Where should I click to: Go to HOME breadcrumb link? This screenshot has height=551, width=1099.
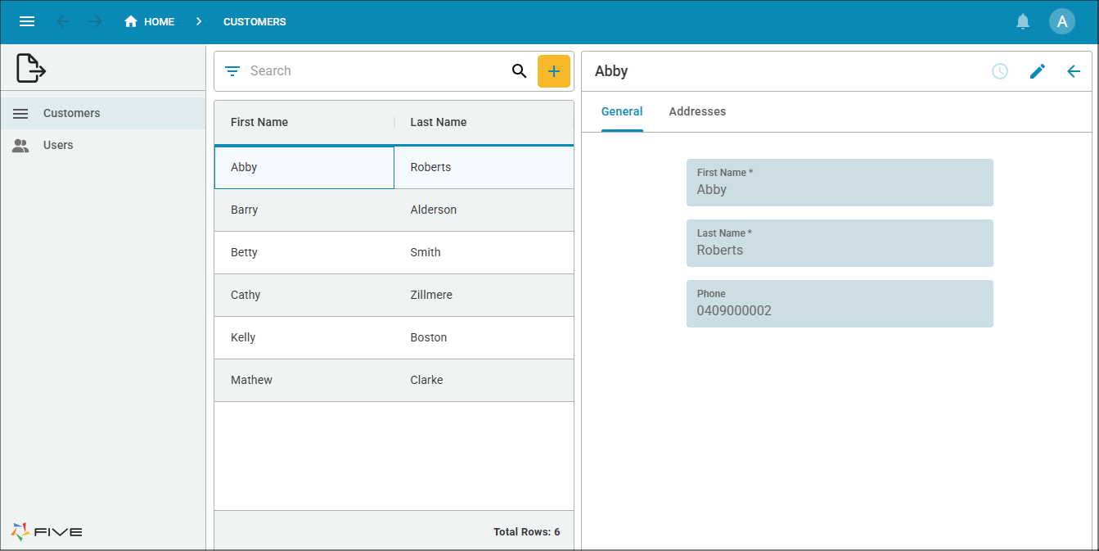pyautogui.click(x=150, y=22)
